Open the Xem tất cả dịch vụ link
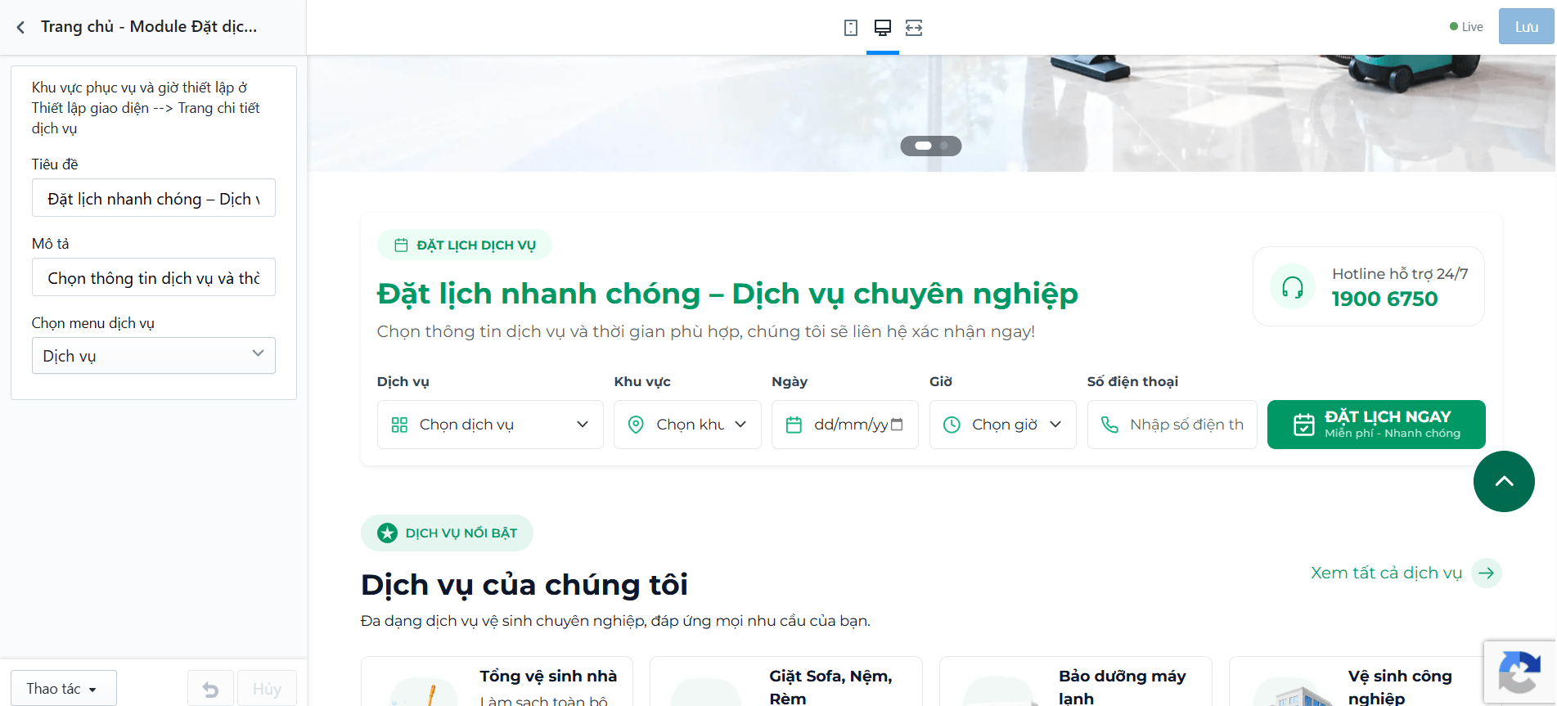 tap(1386, 573)
